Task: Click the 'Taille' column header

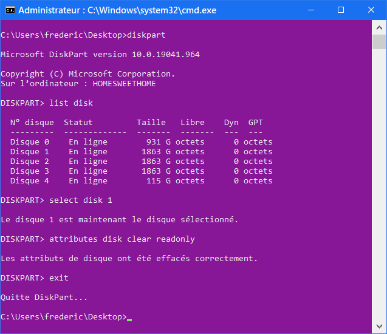Action: pos(151,123)
